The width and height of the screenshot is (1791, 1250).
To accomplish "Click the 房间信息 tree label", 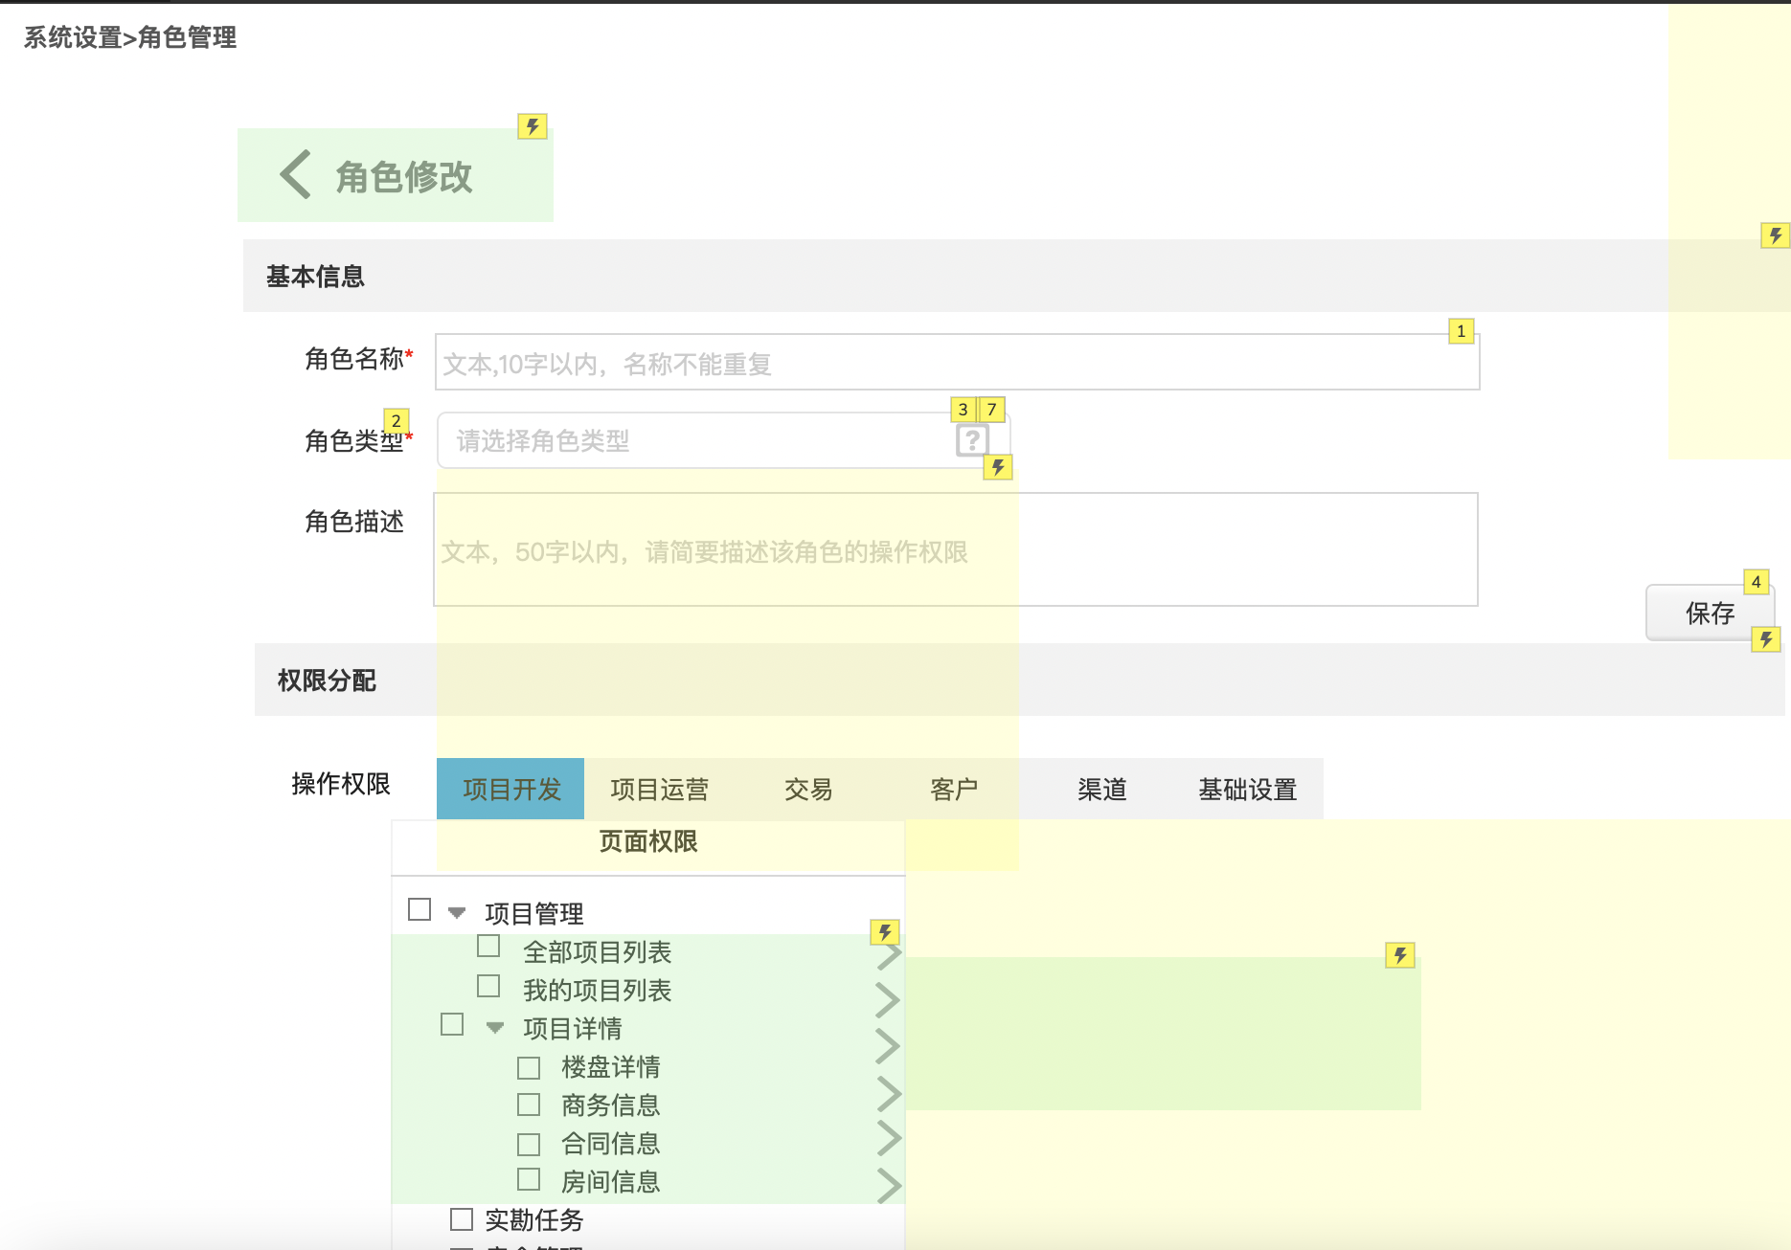I will (611, 1182).
